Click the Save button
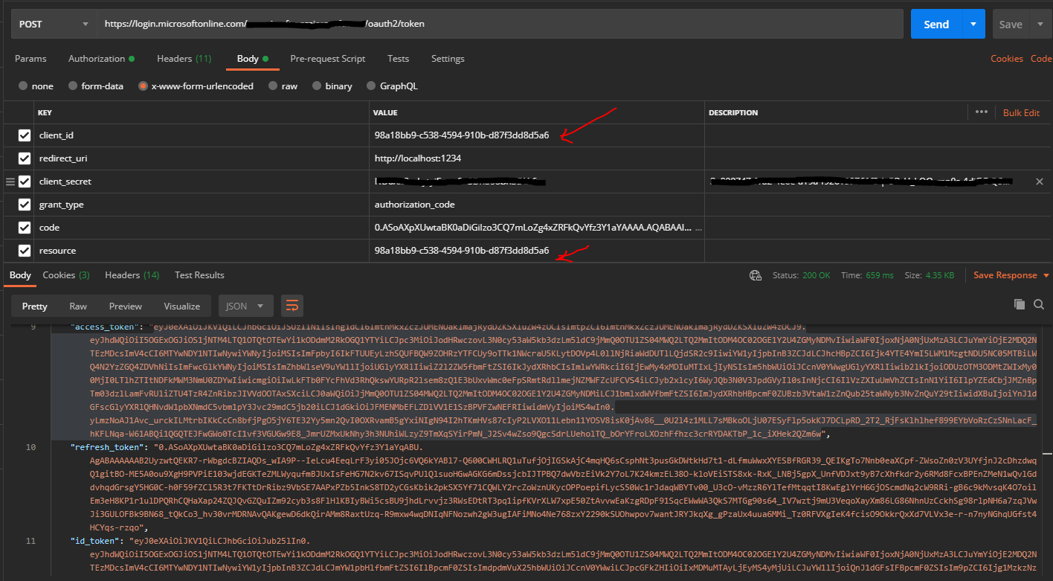 pos(1011,24)
